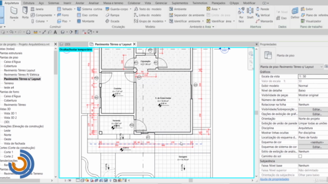Click the print icon in quick access toolbar

(x=28, y=32)
